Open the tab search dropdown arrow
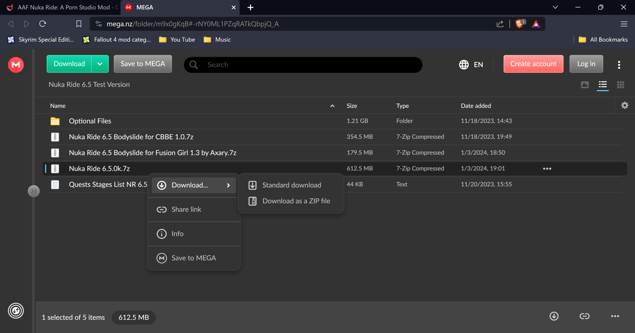The width and height of the screenshot is (635, 333). pos(555,7)
